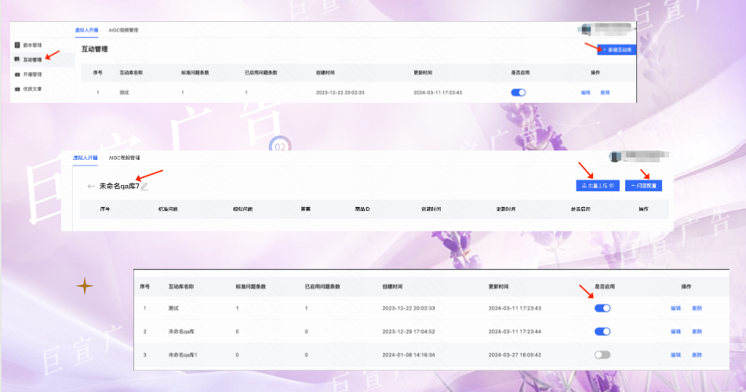This screenshot has width=746, height=392.
Task: Click the 优质文章 sidebar icon
Action: 17,89
